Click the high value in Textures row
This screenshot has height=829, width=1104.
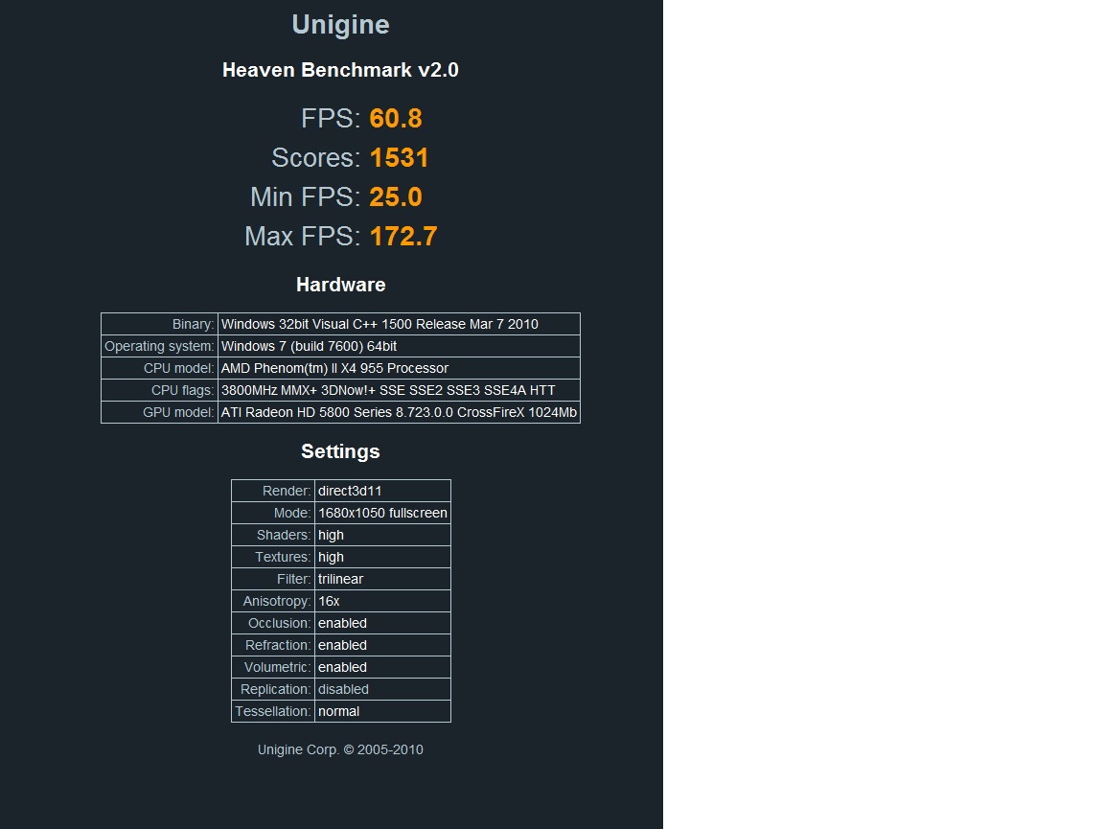click(382, 557)
